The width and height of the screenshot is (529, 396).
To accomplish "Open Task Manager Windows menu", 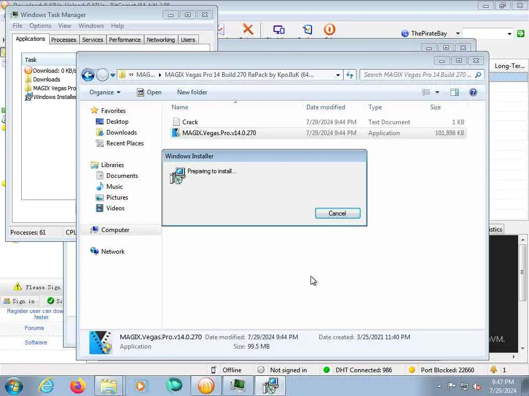I will [x=91, y=26].
